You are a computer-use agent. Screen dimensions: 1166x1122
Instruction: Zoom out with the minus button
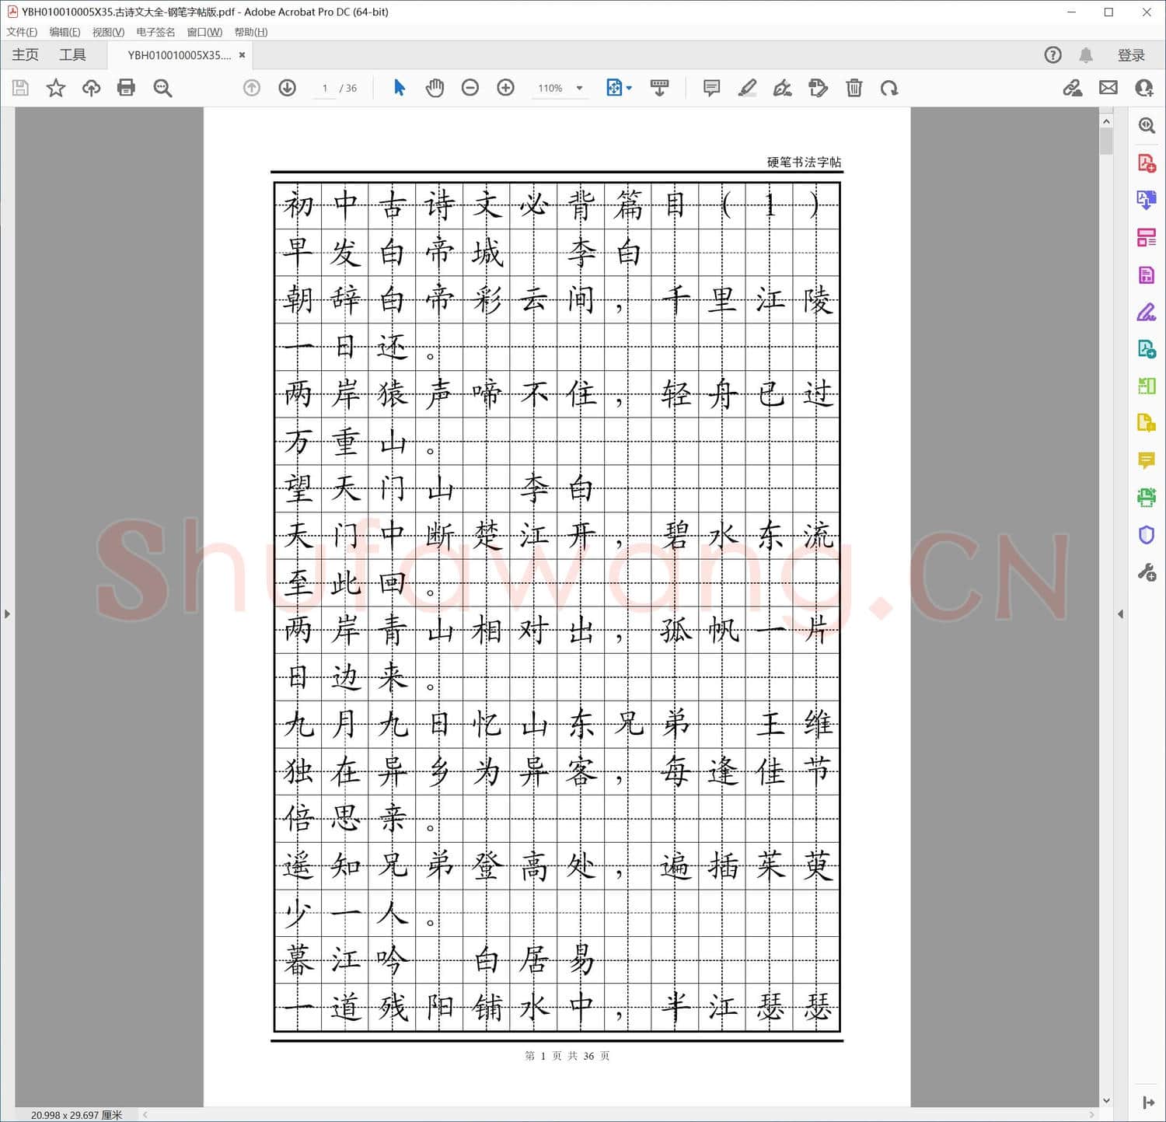pyautogui.click(x=470, y=88)
